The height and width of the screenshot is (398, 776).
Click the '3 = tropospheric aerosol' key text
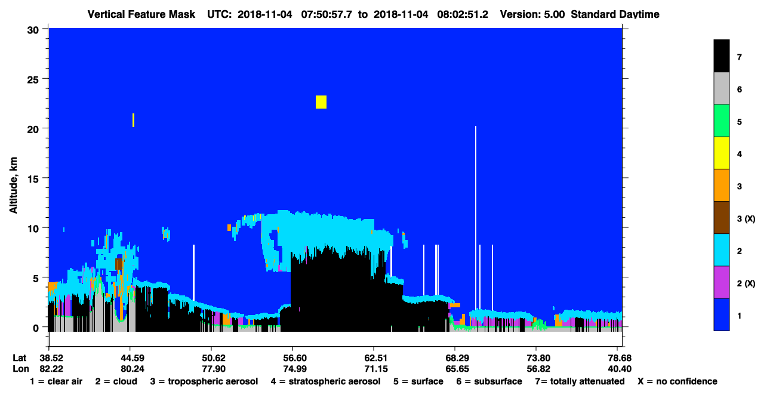204,381
